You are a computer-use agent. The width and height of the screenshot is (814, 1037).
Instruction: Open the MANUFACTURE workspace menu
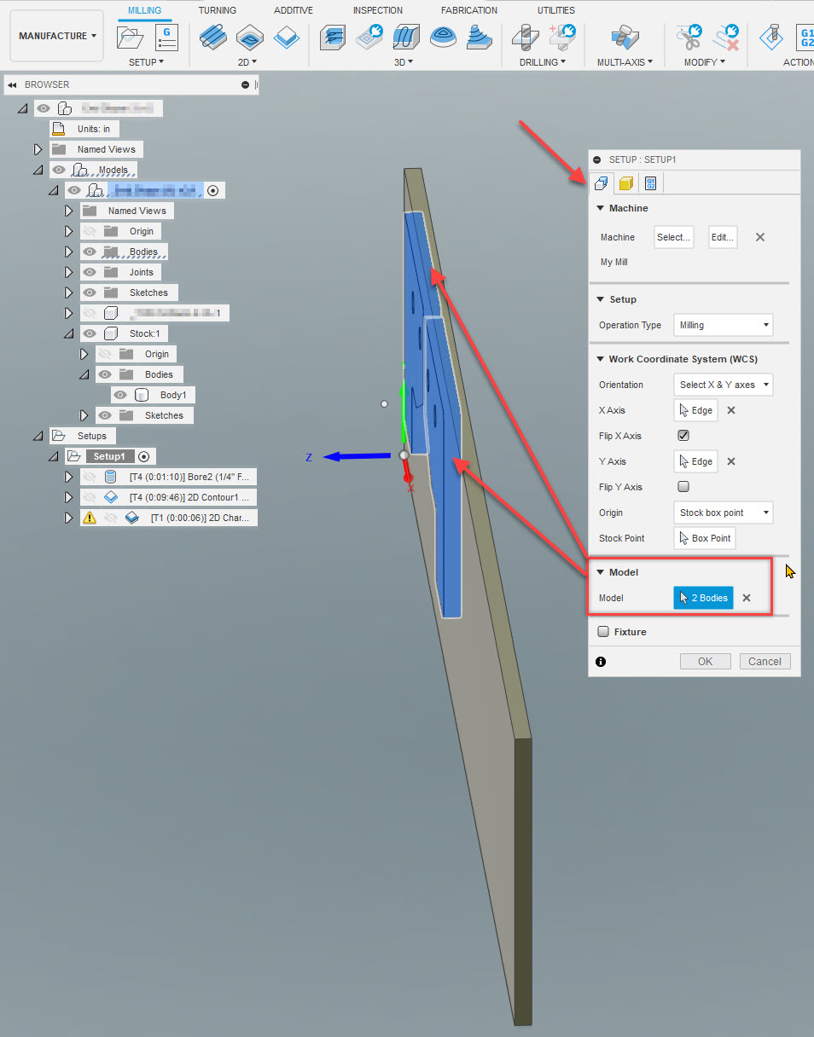[56, 36]
